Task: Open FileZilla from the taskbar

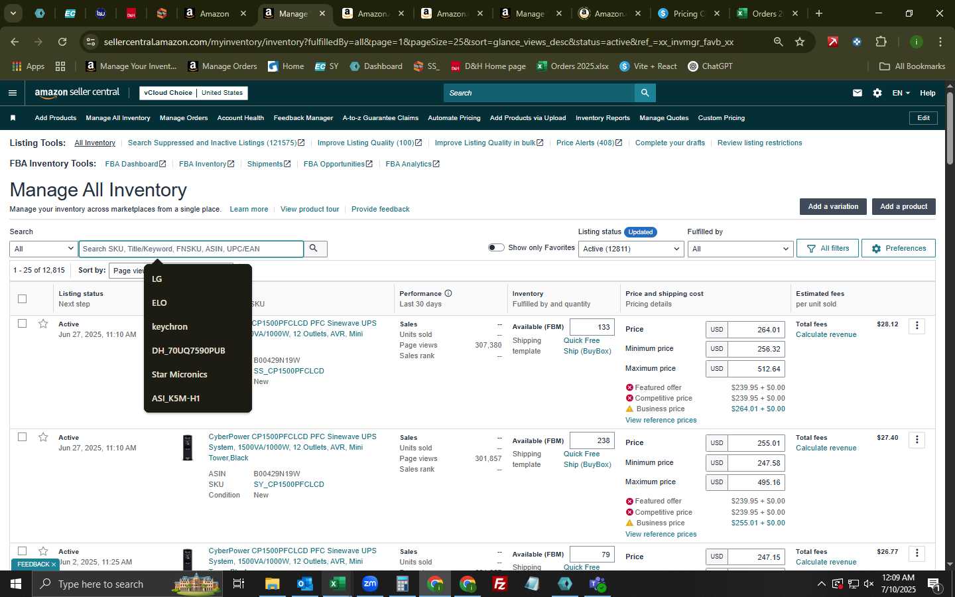Action: pyautogui.click(x=500, y=584)
